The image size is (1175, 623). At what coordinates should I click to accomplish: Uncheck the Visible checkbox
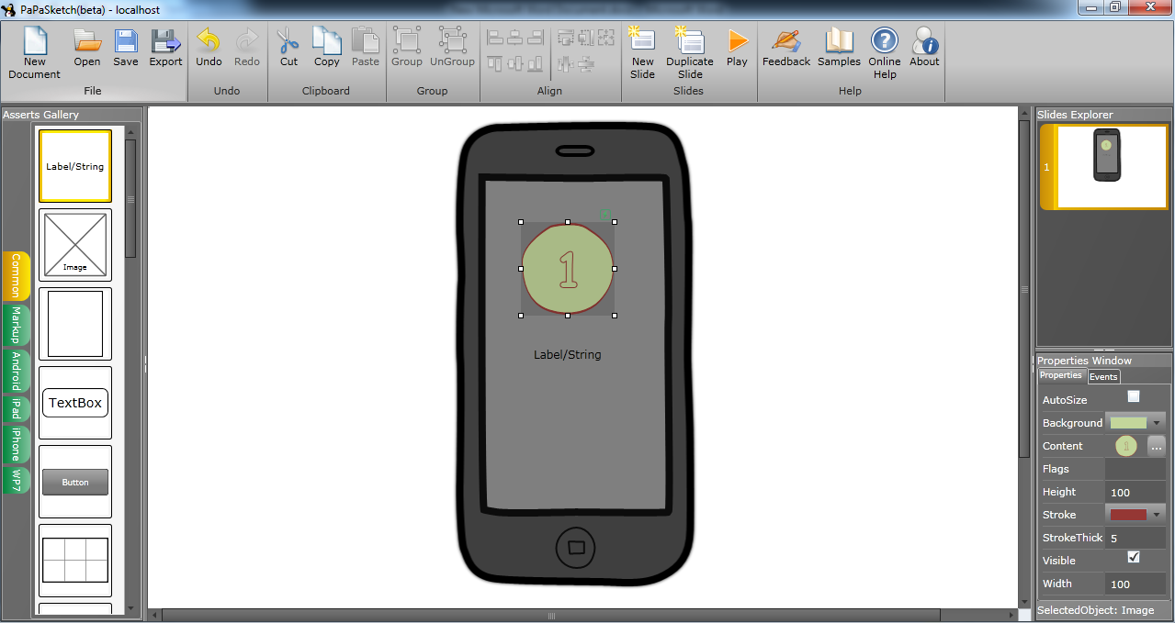[1134, 557]
